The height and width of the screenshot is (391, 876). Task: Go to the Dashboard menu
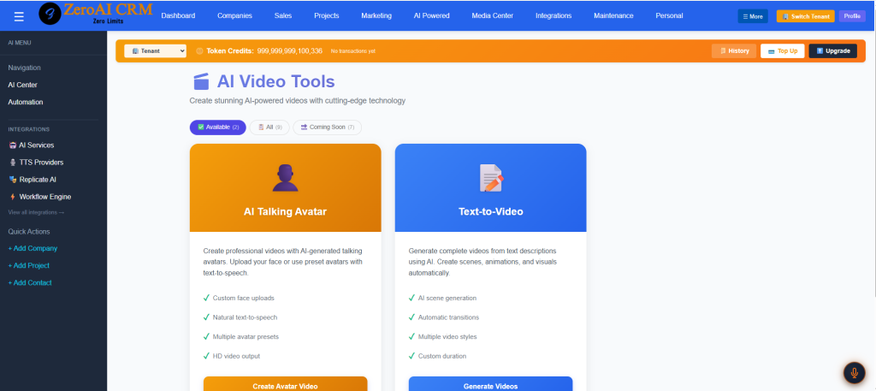click(x=178, y=15)
